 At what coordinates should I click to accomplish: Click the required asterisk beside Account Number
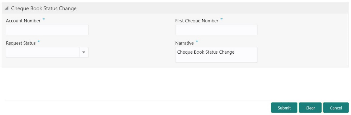[x=43, y=20]
